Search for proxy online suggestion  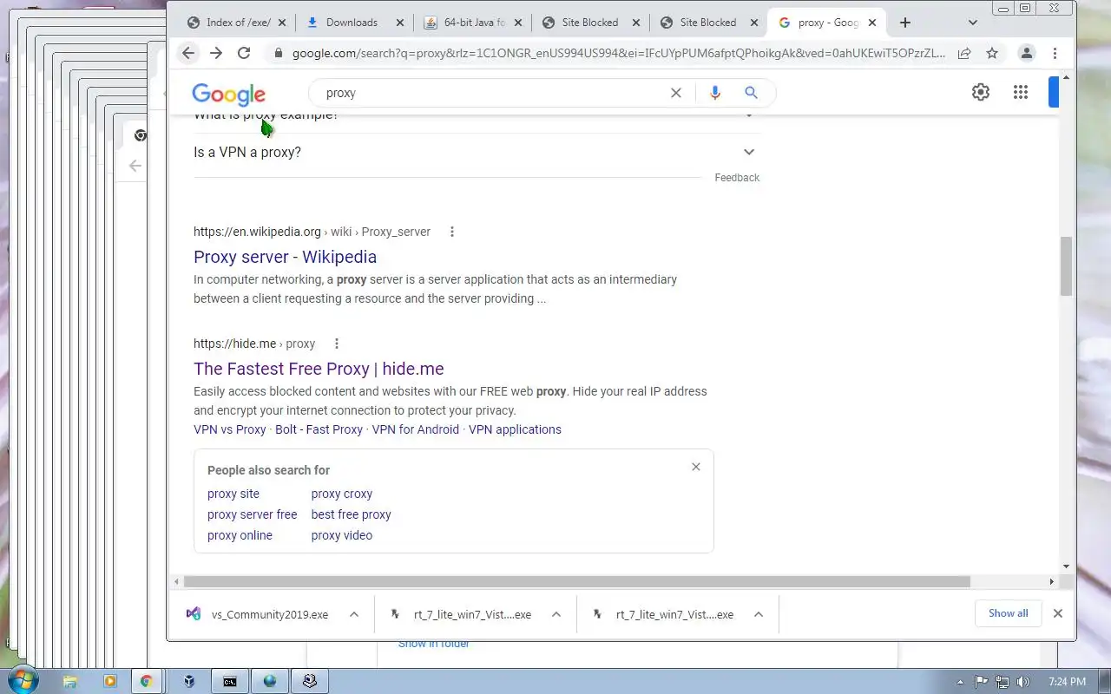[240, 535]
